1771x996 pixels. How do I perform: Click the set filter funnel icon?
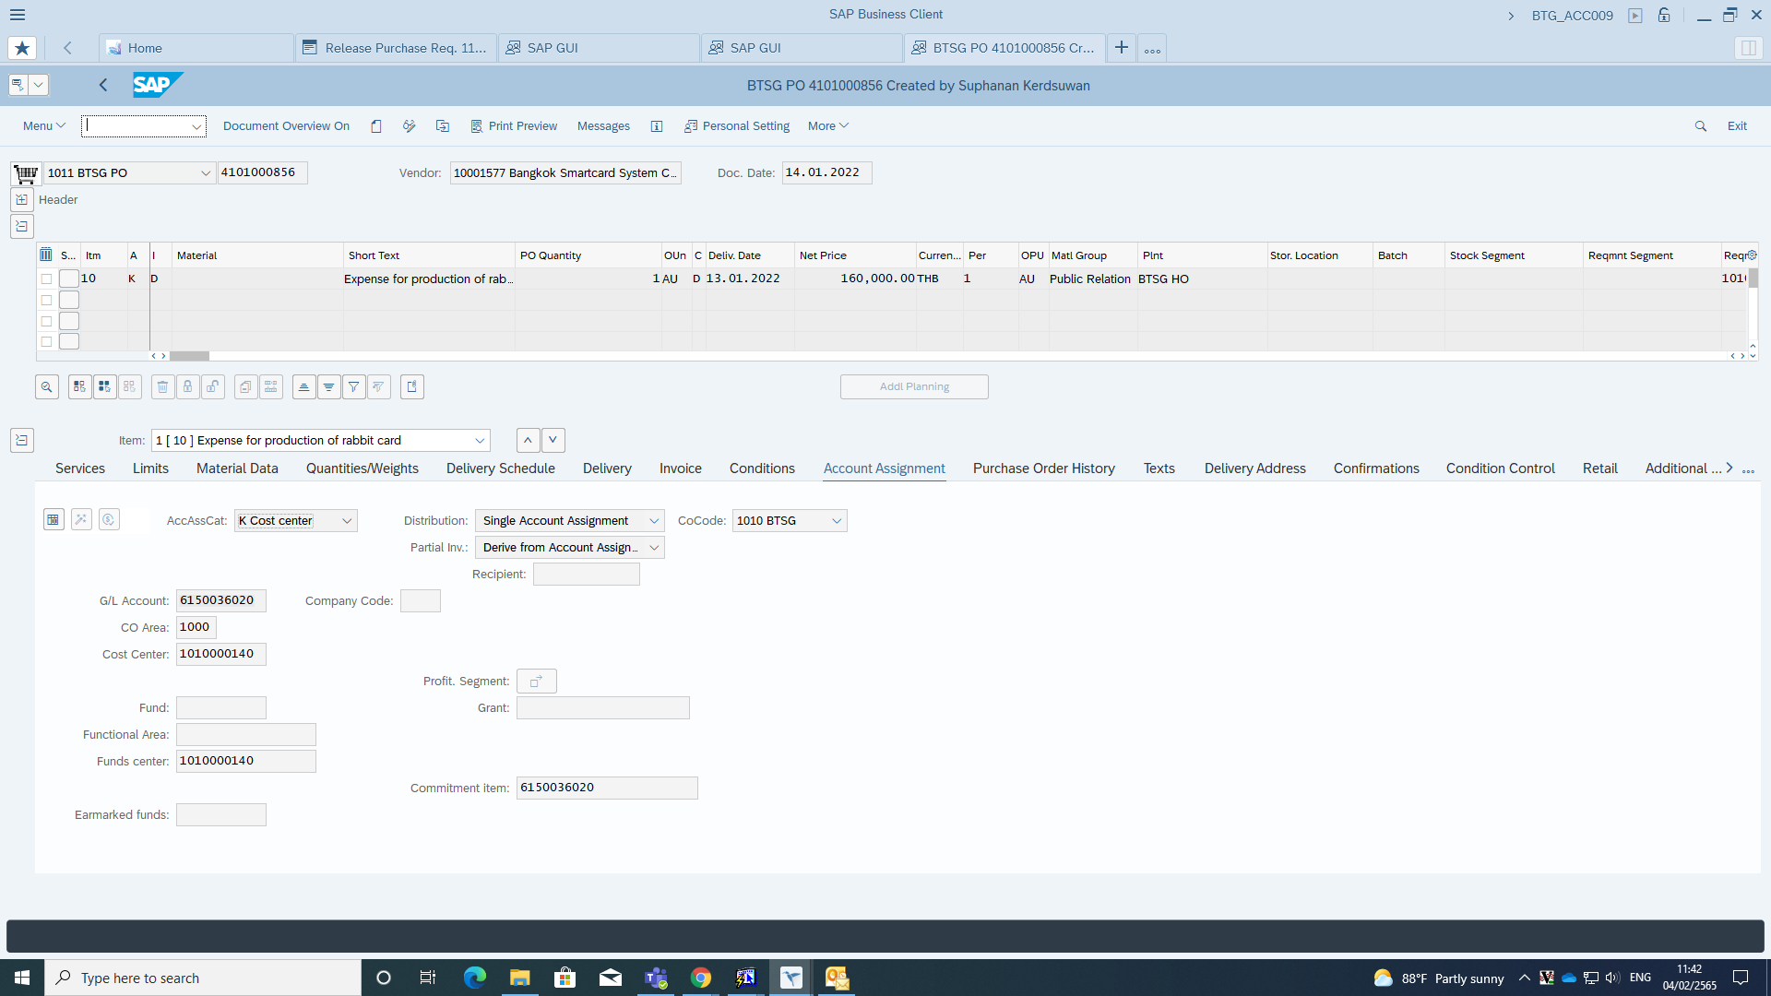354,387
